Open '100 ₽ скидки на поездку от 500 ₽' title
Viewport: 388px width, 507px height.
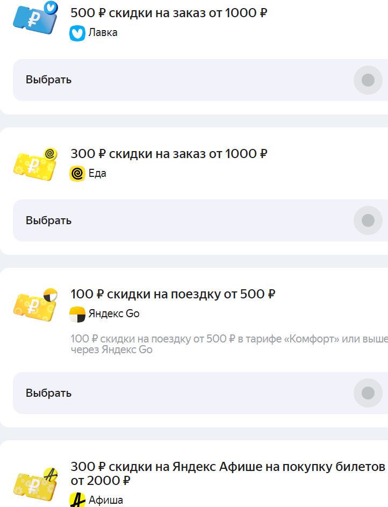pos(173,294)
